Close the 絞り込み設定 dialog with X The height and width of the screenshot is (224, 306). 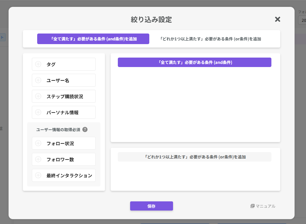tap(277, 19)
